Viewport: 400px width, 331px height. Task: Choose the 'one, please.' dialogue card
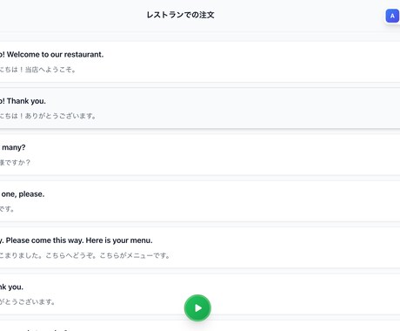click(x=200, y=201)
